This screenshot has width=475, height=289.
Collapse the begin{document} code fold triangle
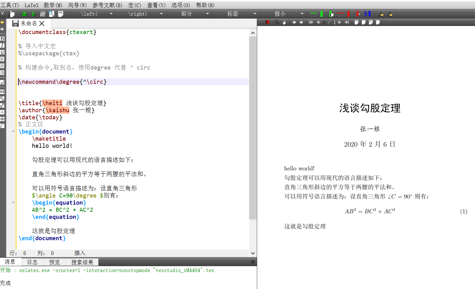[13, 131]
